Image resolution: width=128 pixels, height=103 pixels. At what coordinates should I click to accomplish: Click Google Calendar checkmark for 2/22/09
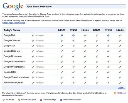pos(97,41)
